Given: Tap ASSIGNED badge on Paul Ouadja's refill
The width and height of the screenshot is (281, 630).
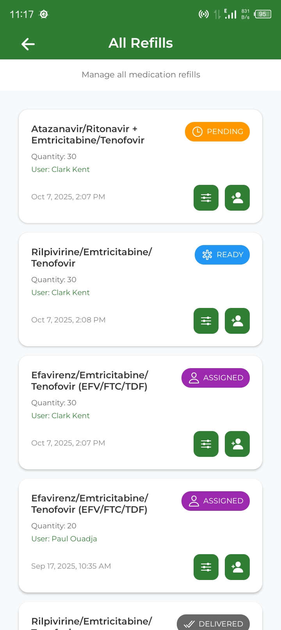Looking at the screenshot, I should click(x=215, y=501).
